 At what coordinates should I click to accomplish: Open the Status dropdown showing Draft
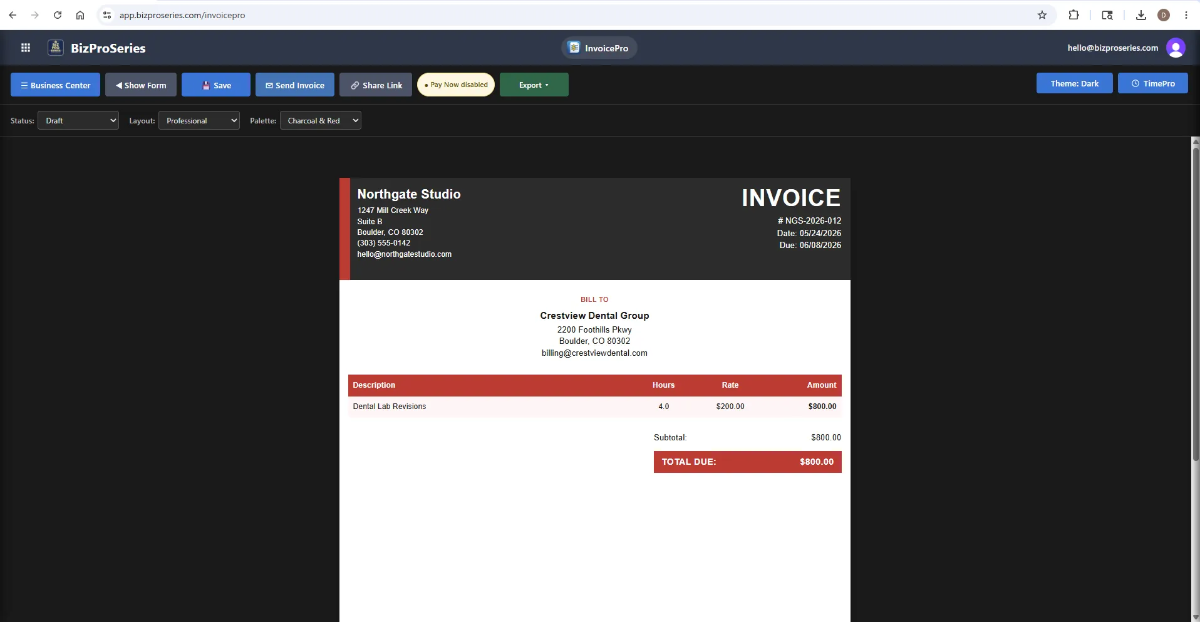pos(78,120)
